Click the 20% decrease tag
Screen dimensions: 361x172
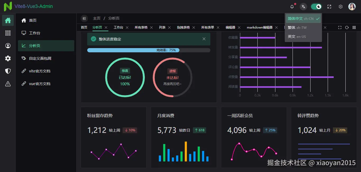pos(340,130)
